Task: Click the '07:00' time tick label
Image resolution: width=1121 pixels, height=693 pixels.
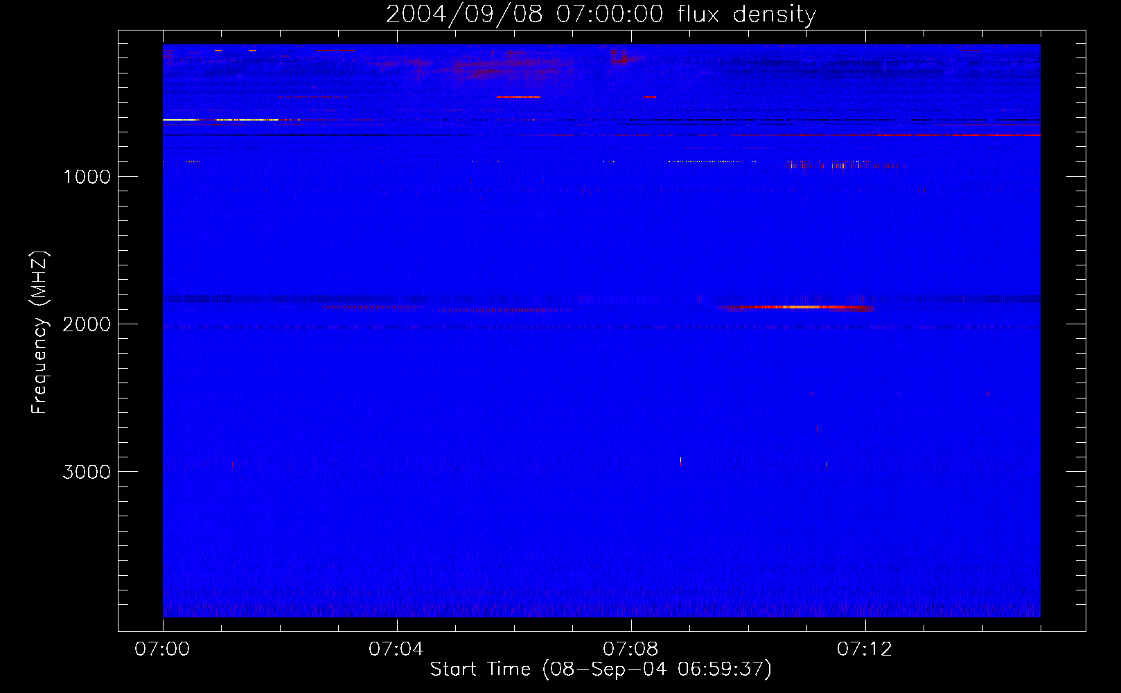Action: pyautogui.click(x=162, y=649)
